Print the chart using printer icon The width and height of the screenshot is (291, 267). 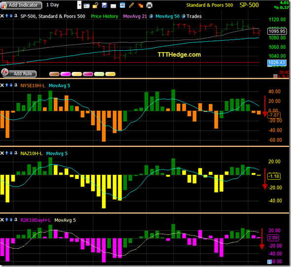pos(149,5)
